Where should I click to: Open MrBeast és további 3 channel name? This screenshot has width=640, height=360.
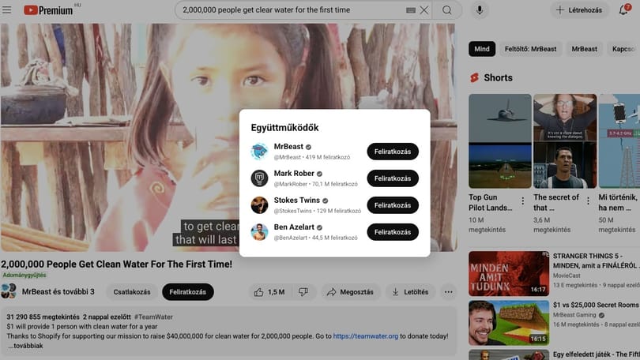[x=58, y=291]
